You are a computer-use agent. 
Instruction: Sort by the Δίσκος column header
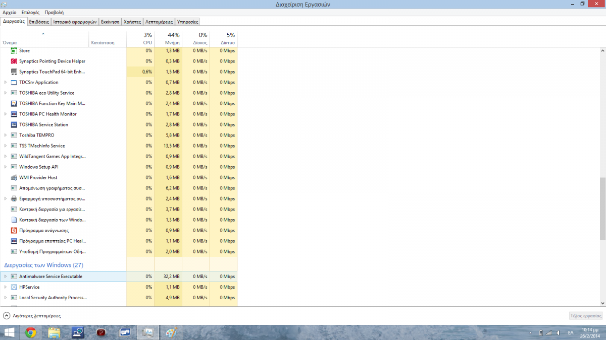(196, 38)
